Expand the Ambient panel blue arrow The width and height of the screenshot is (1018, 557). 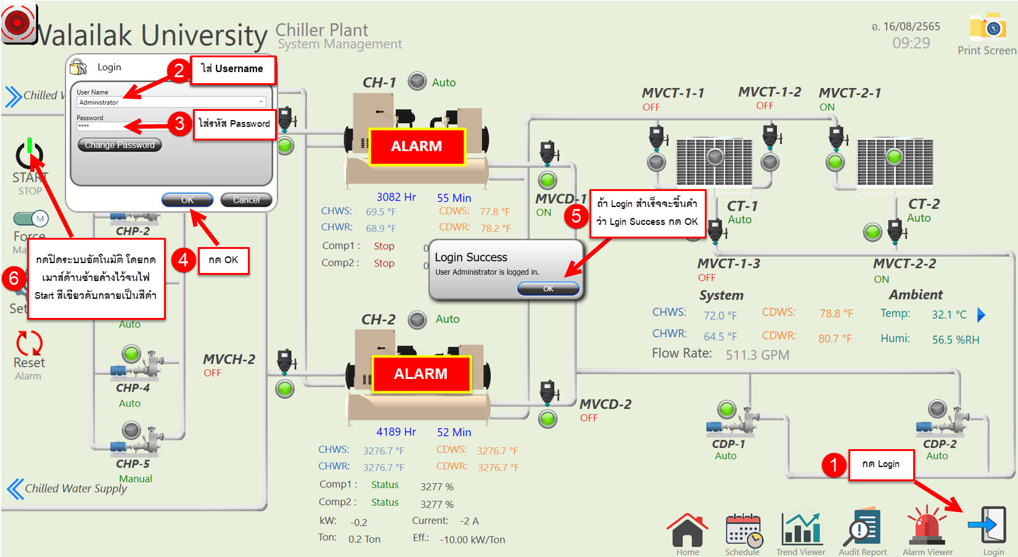click(x=982, y=315)
